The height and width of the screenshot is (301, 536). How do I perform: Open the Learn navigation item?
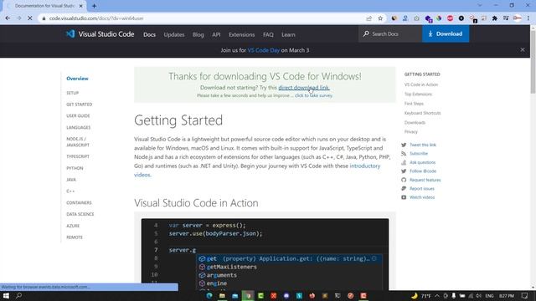[x=288, y=34]
